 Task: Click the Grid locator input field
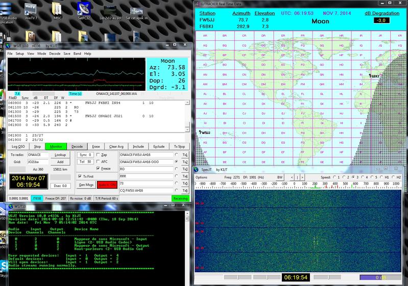[38, 162]
